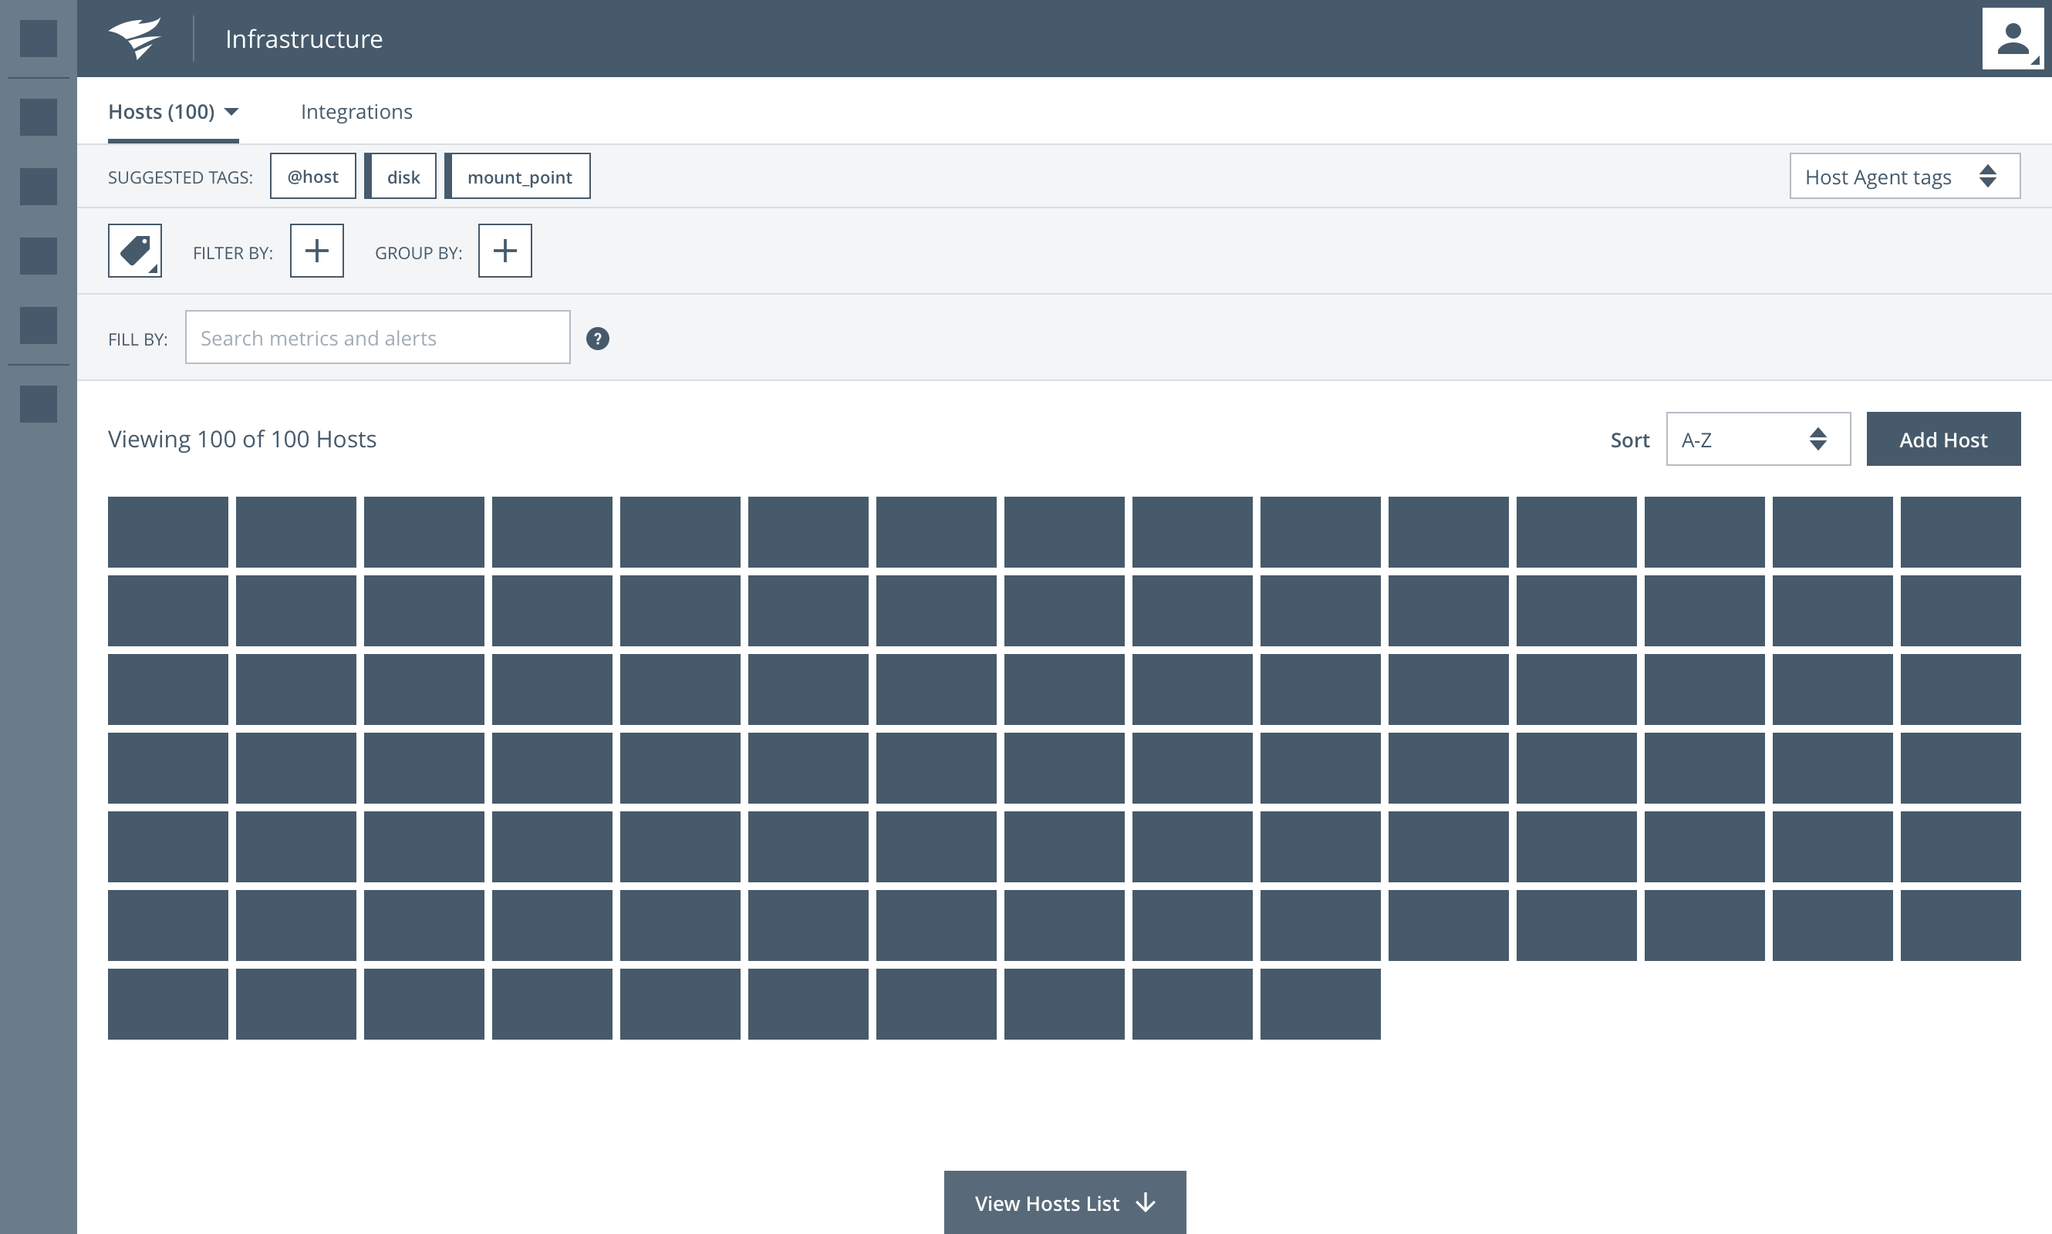Click the Add Host button

tap(1942, 439)
